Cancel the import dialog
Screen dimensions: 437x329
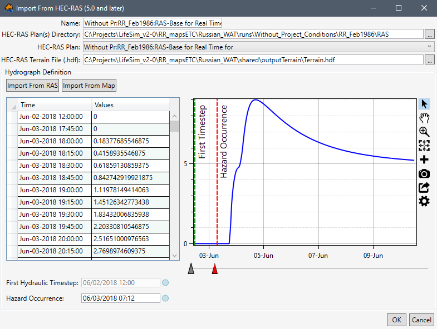(421, 320)
